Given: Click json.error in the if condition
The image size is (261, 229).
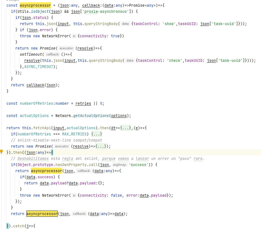Looking at the screenshot, I should (x=40, y=30).
